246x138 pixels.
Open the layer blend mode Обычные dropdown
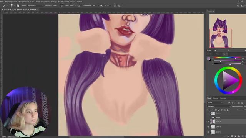click(x=219, y=106)
